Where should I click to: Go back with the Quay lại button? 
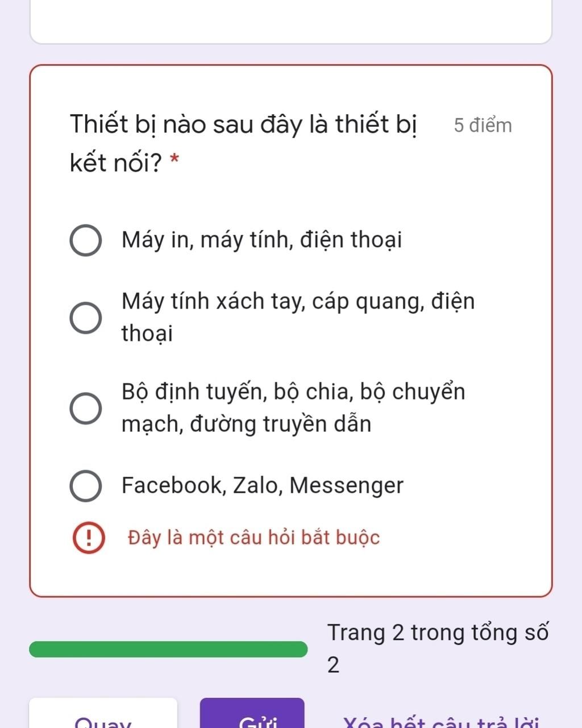(103, 713)
